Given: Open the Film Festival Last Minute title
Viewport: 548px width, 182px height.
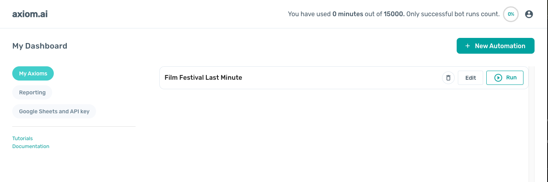Looking at the screenshot, I should (x=203, y=78).
